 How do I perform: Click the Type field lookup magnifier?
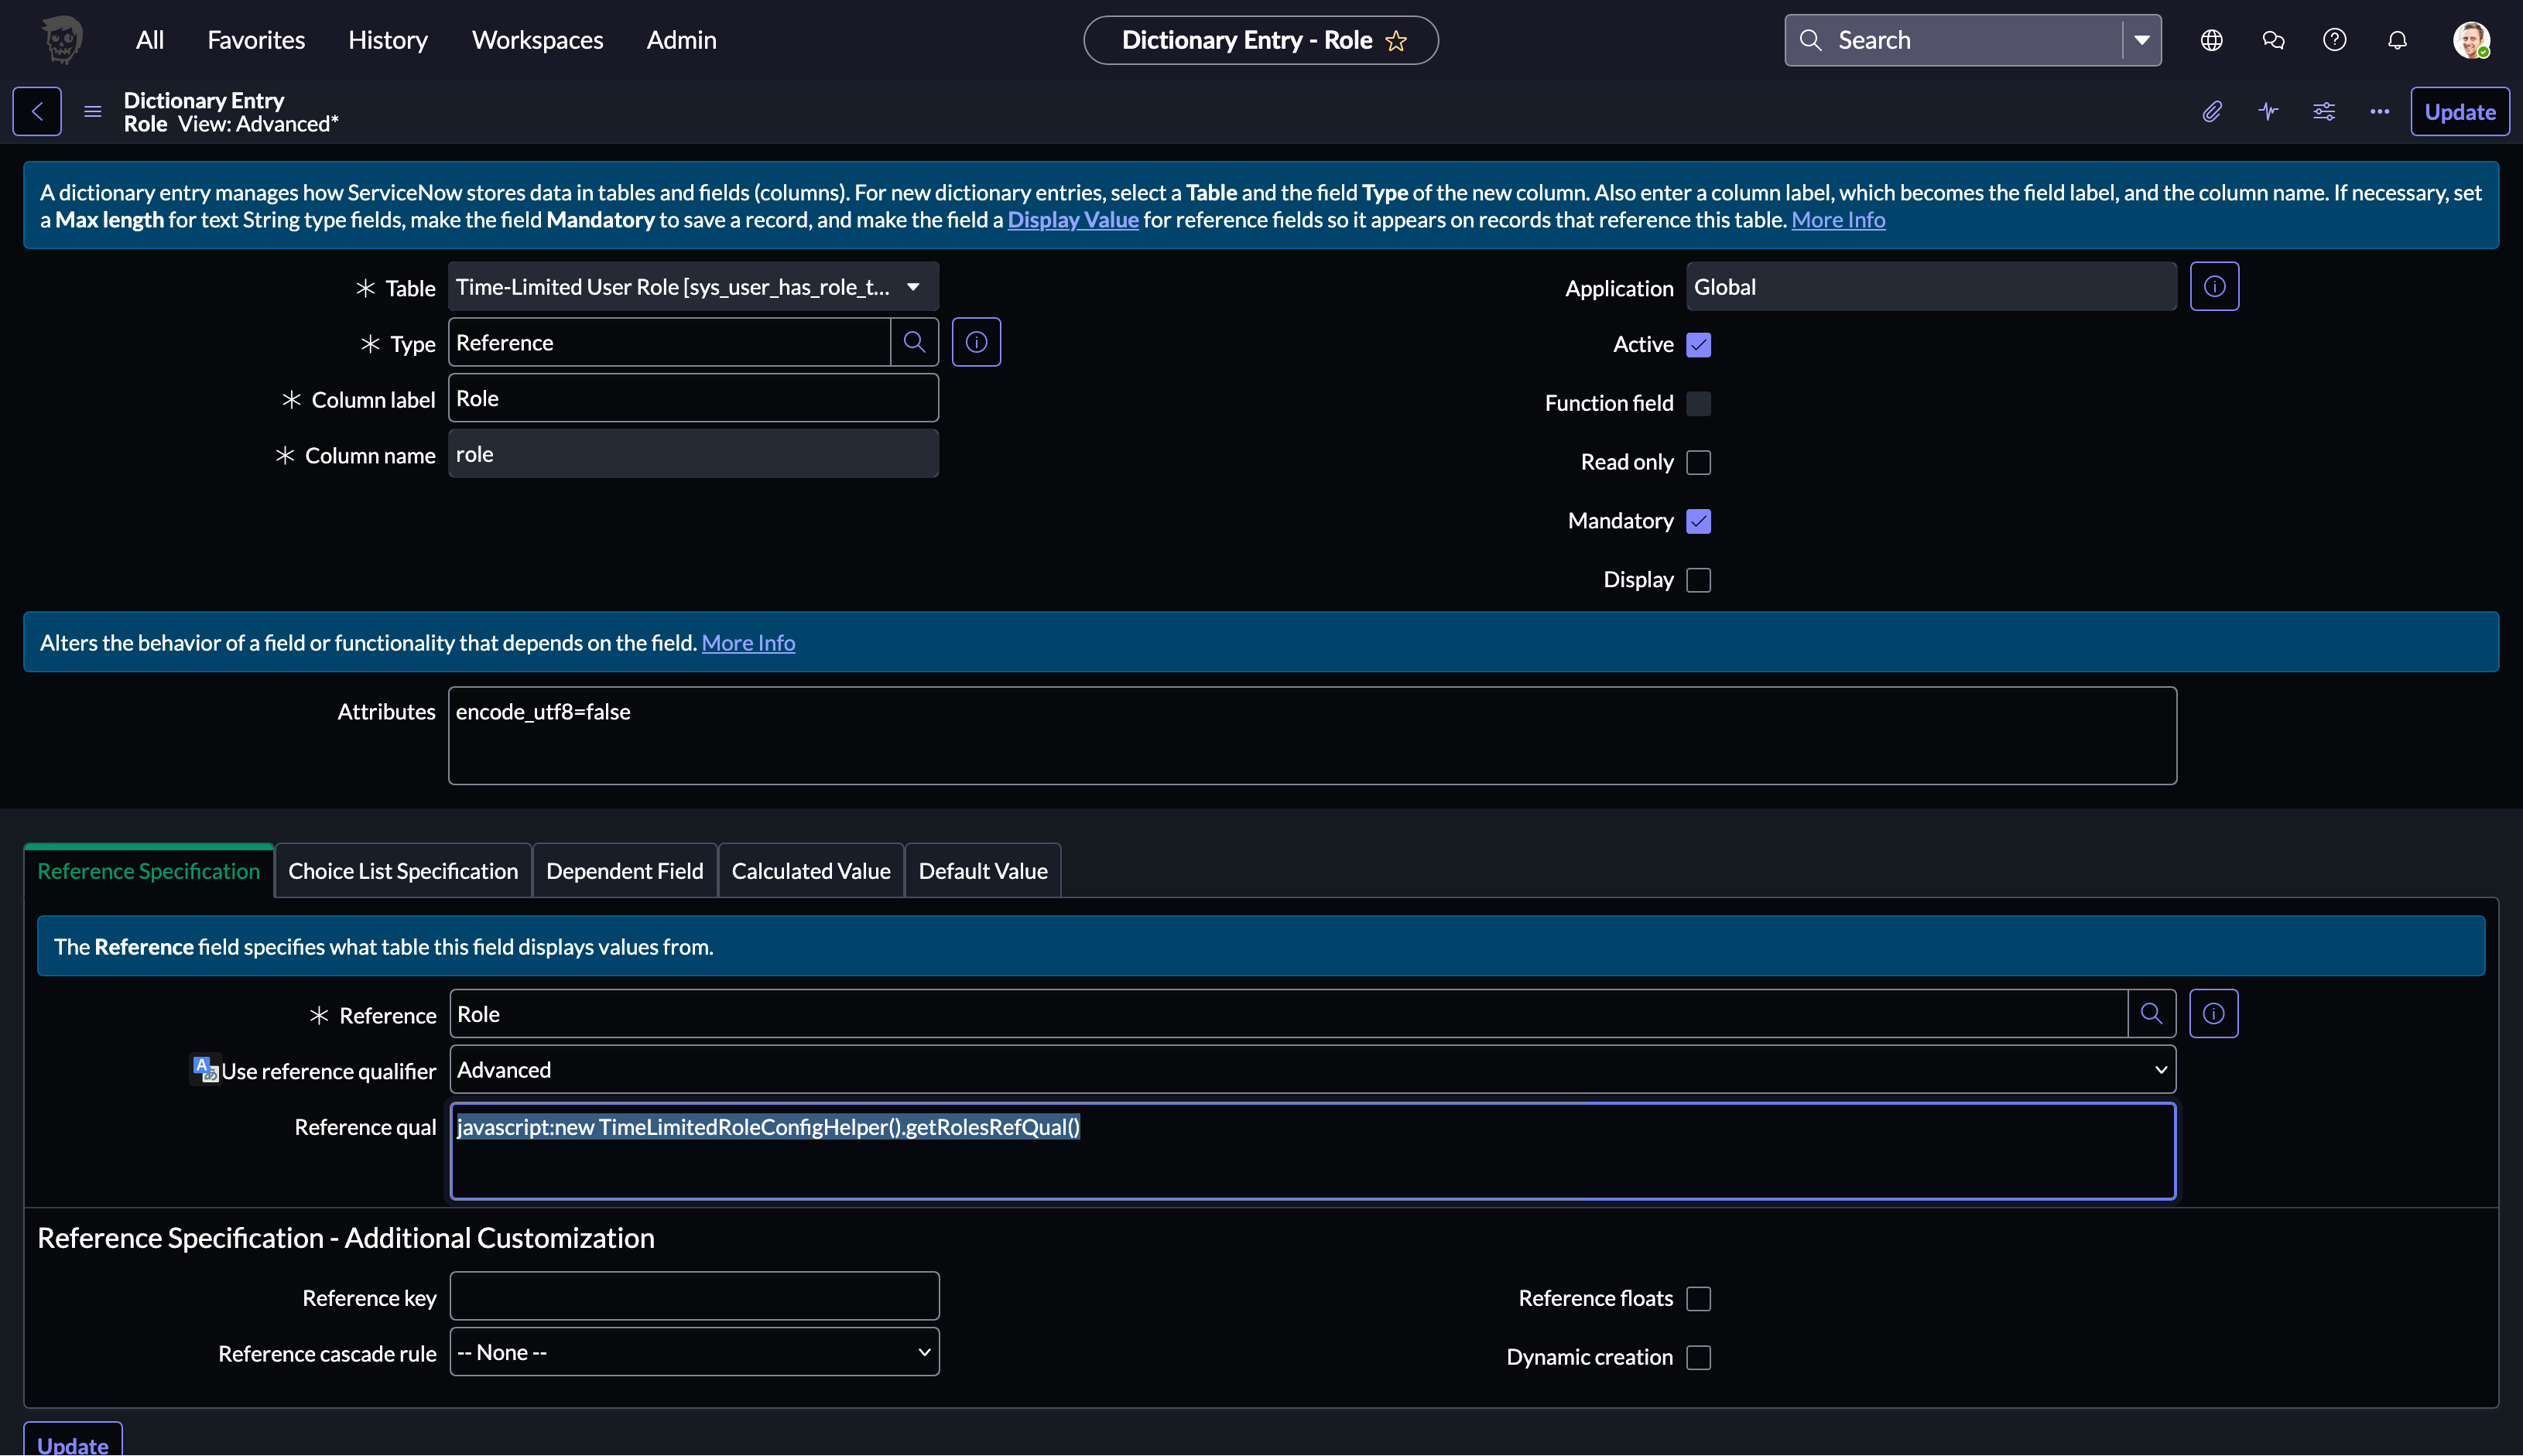(913, 343)
